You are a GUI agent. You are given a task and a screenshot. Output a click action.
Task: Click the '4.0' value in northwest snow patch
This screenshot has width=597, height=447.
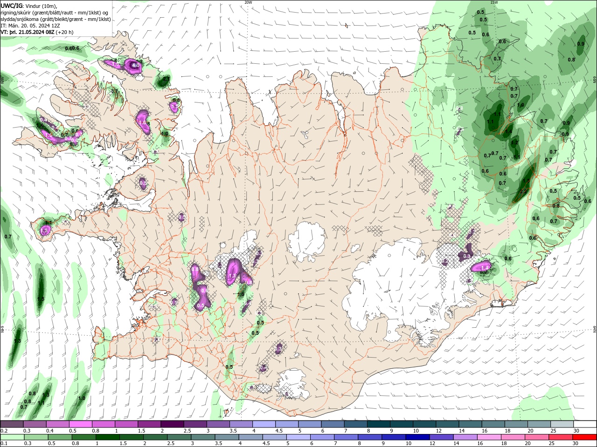pyautogui.click(x=136, y=66)
